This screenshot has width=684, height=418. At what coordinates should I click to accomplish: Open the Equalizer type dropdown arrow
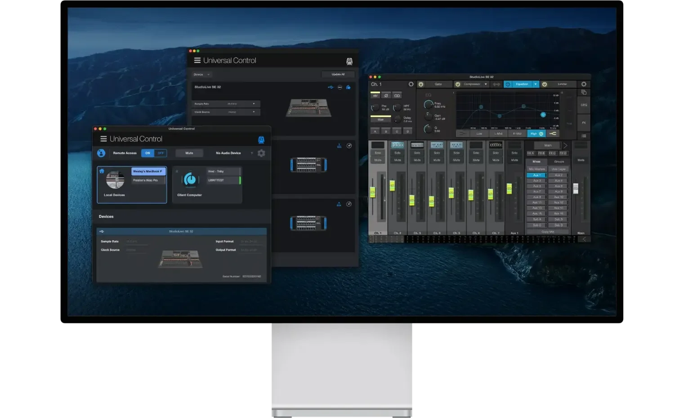click(535, 84)
